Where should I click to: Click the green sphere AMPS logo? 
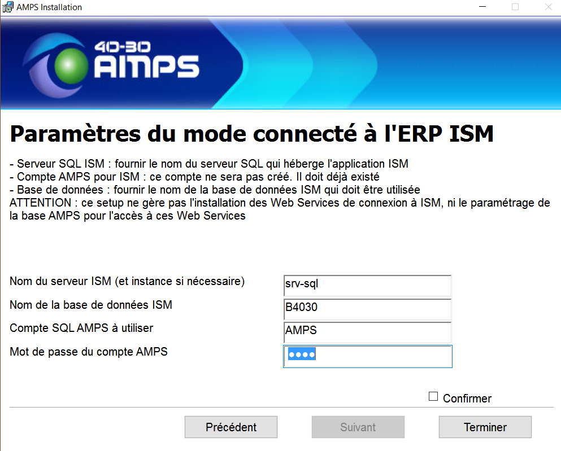coord(71,64)
